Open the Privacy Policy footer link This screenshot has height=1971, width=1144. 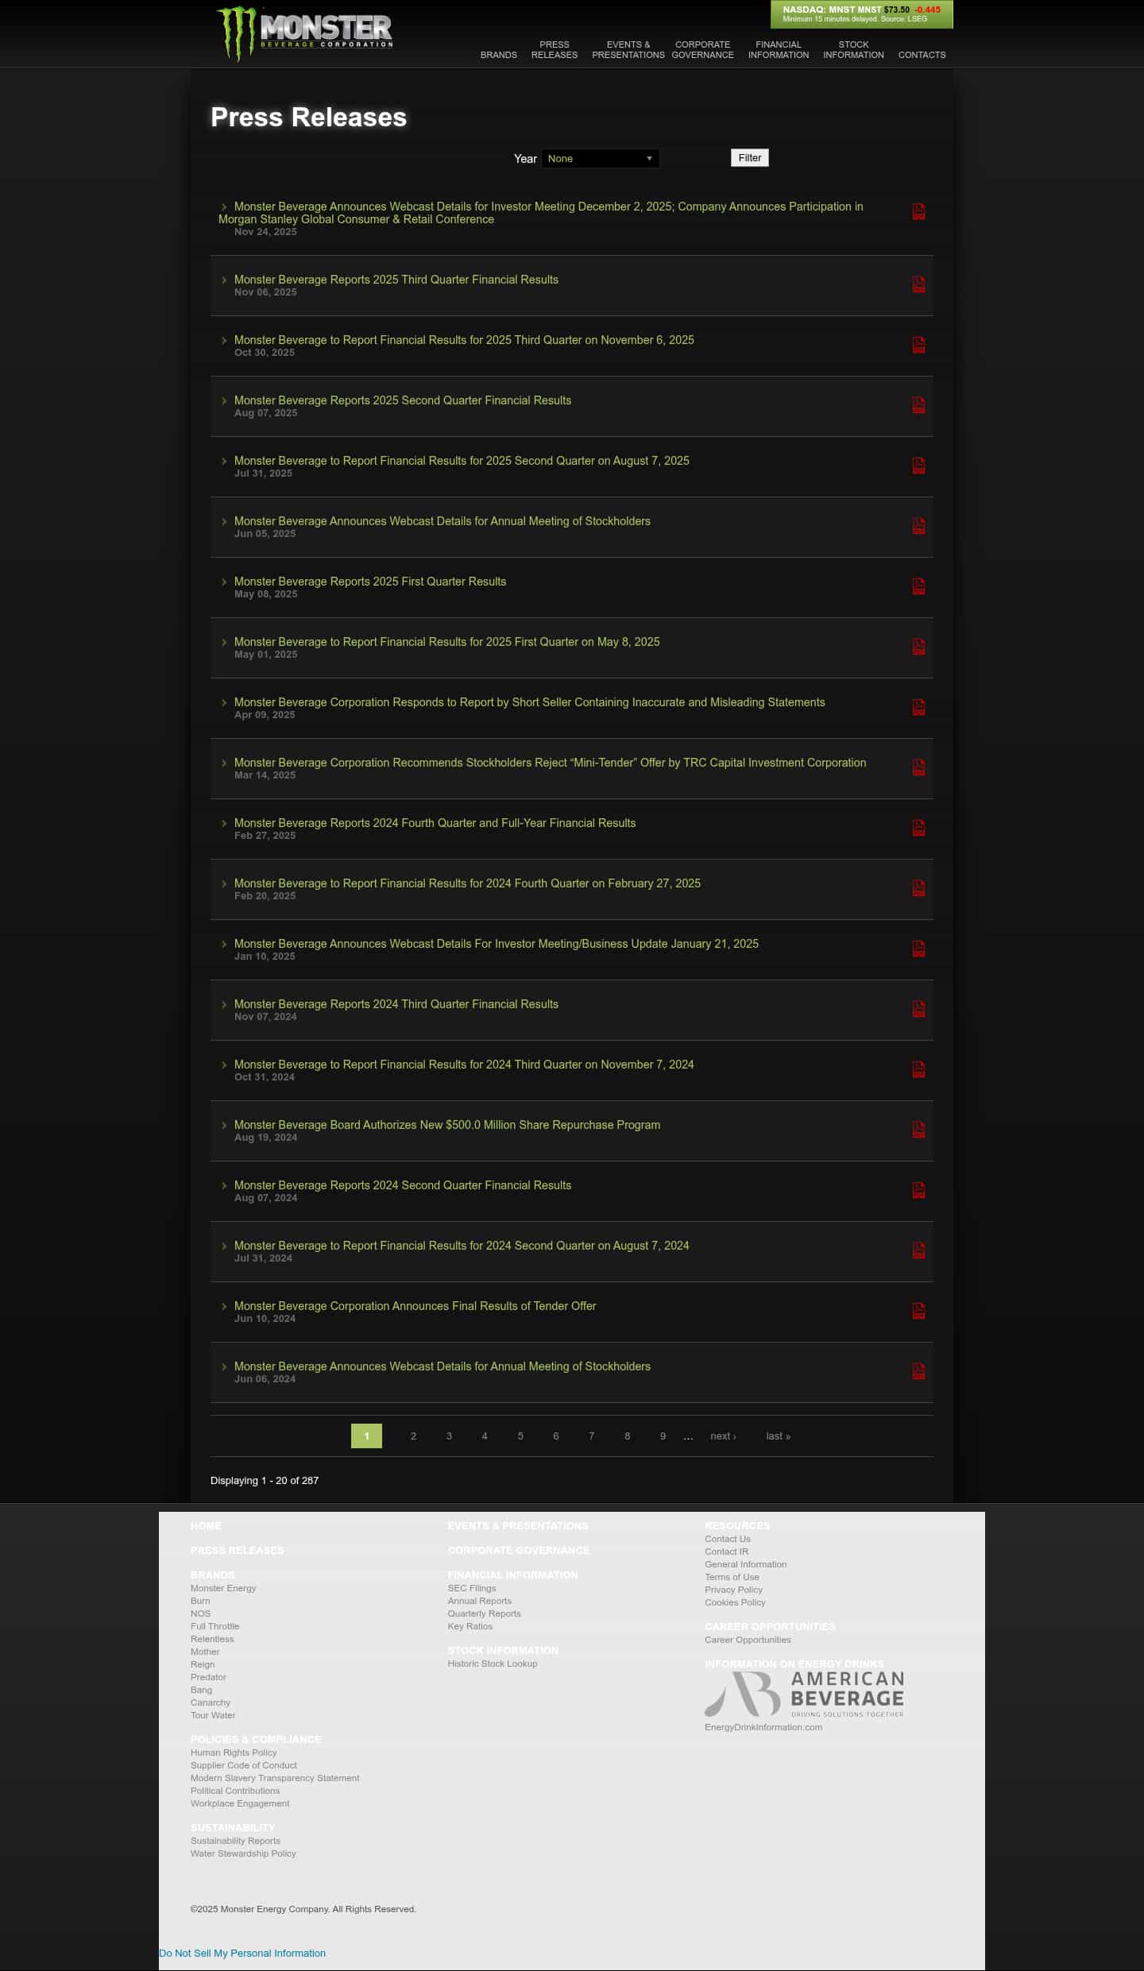733,1590
